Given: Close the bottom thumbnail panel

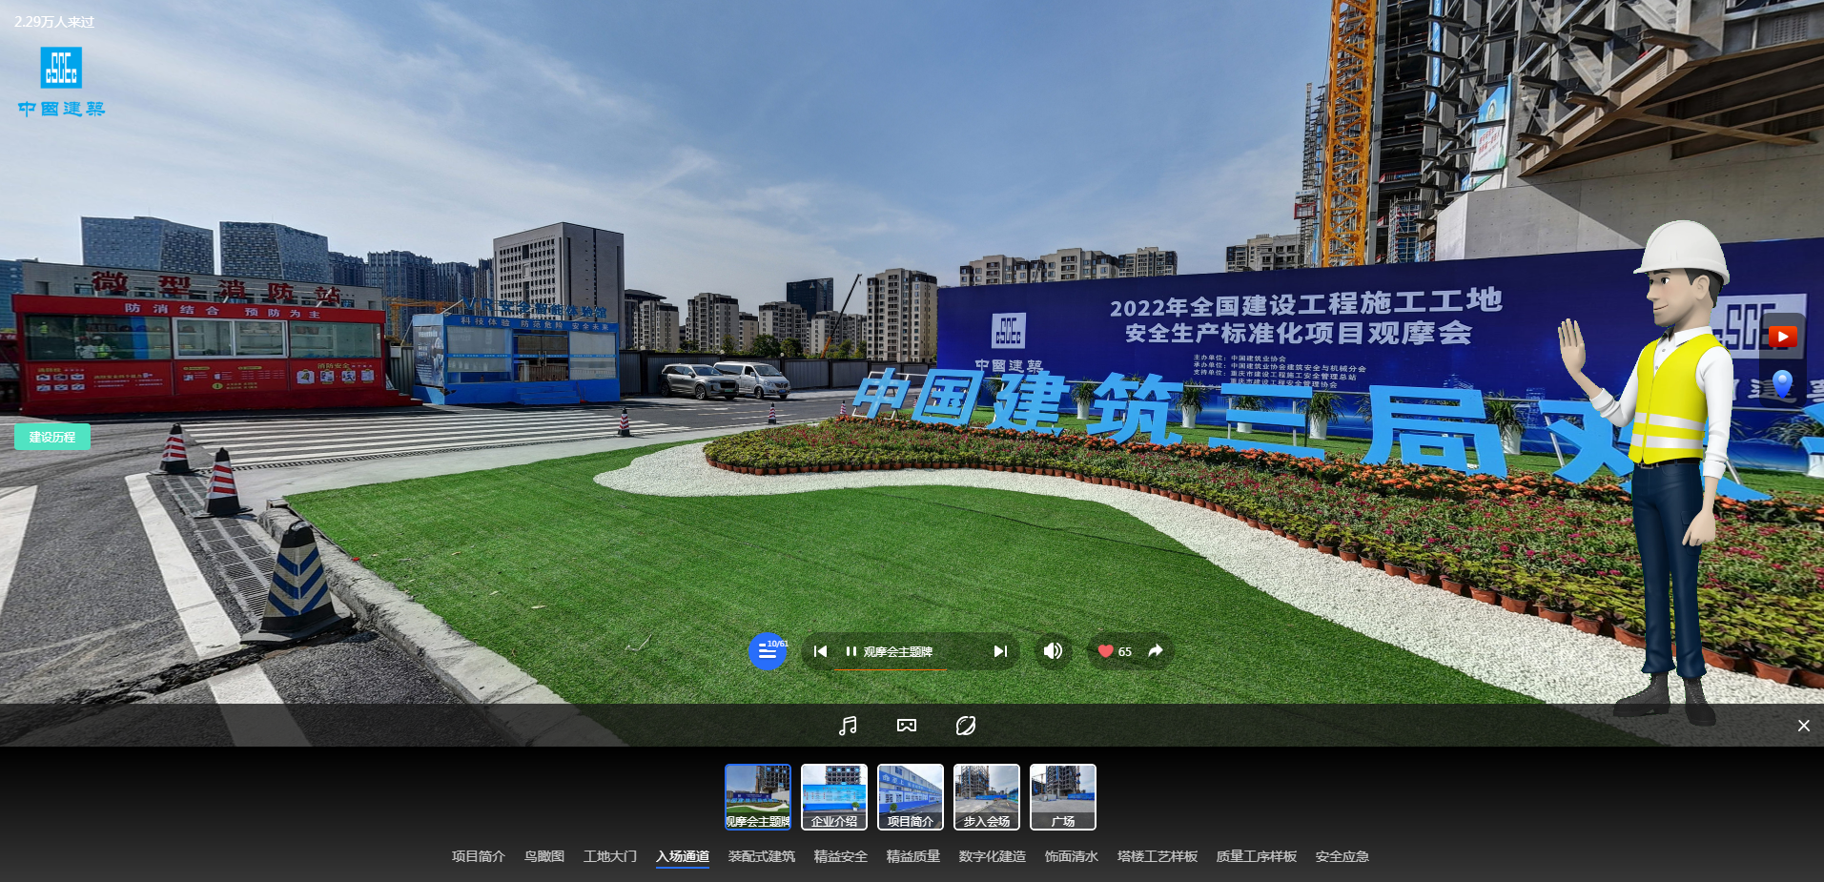Looking at the screenshot, I should [x=1804, y=726].
